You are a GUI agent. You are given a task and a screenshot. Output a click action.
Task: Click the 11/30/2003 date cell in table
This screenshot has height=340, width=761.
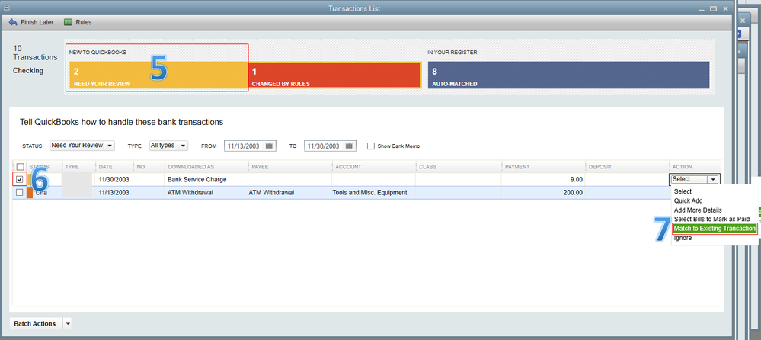click(114, 179)
